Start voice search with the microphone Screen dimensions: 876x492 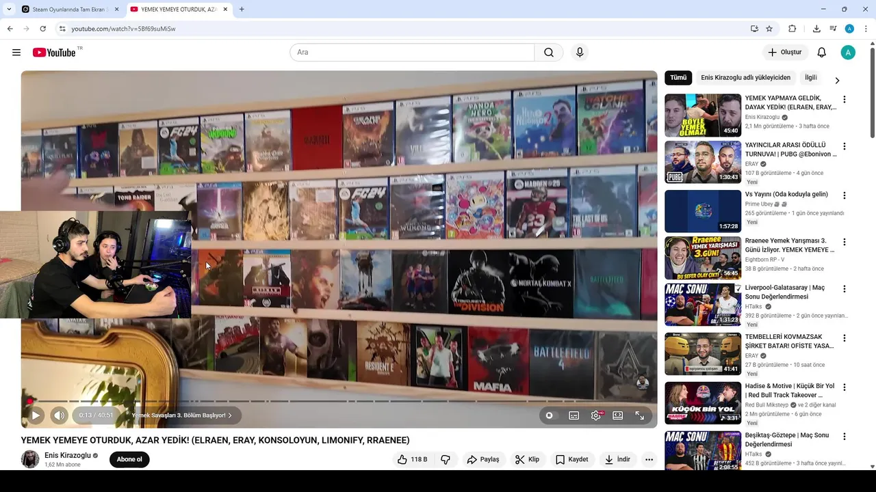(580, 53)
